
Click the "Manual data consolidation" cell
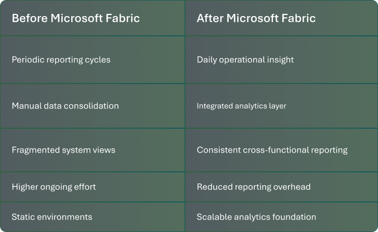pyautogui.click(x=65, y=106)
